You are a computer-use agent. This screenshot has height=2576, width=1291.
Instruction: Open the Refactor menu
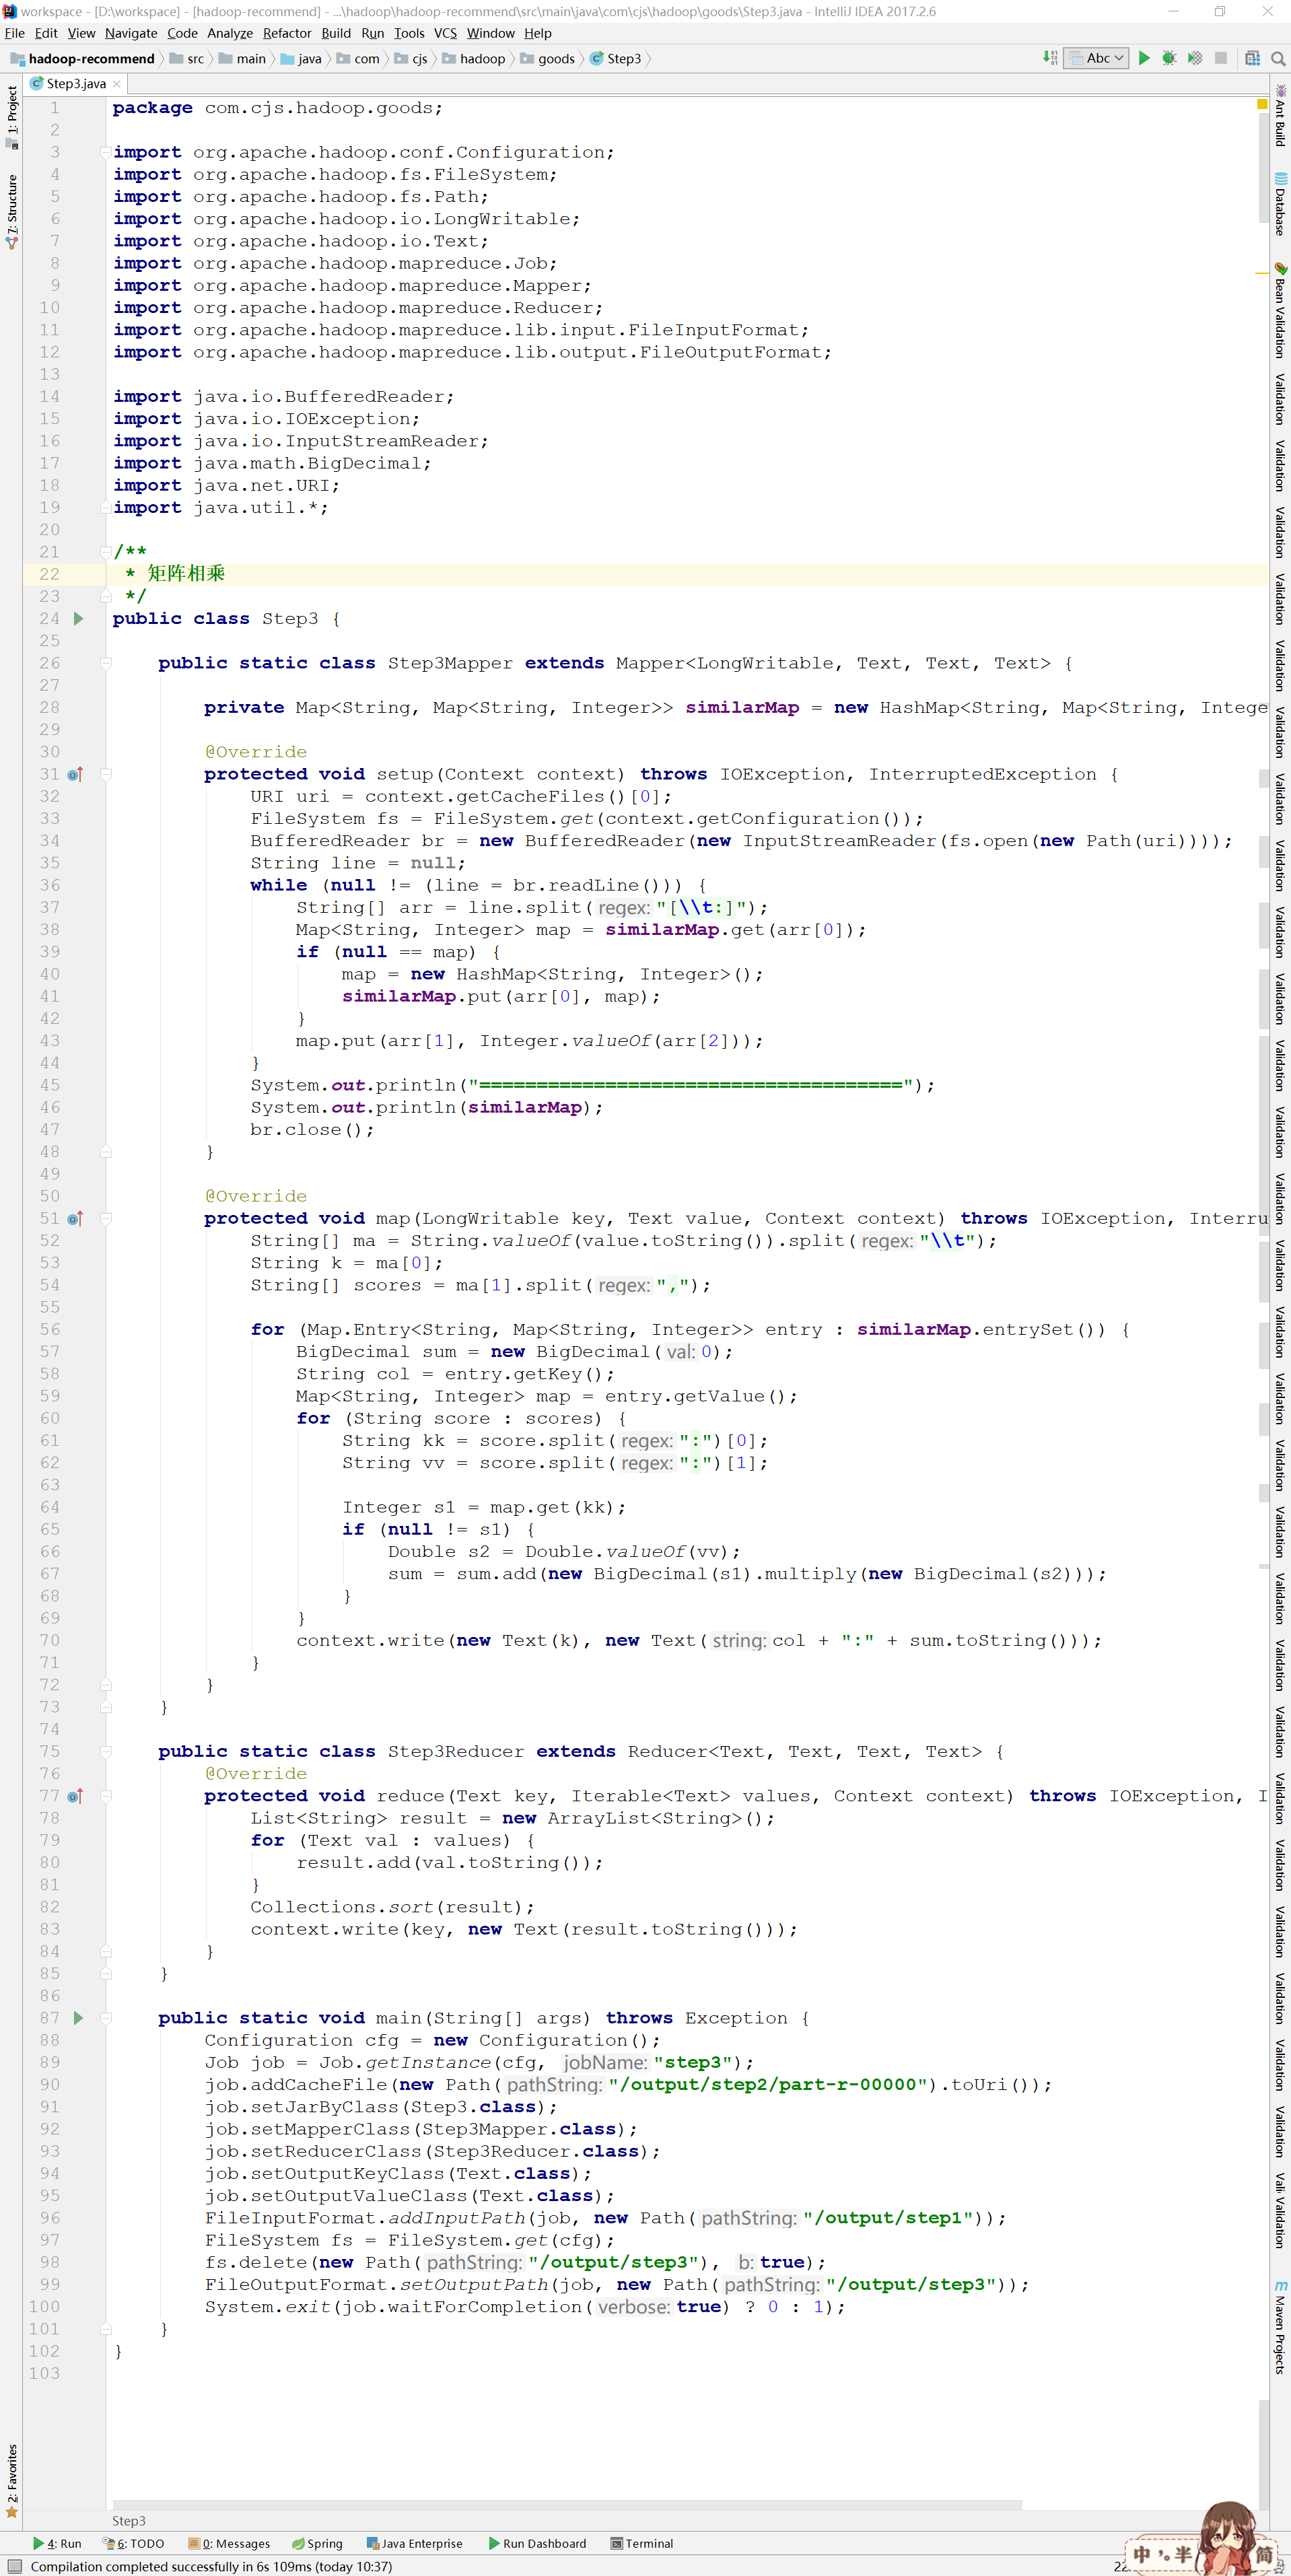pyautogui.click(x=286, y=33)
